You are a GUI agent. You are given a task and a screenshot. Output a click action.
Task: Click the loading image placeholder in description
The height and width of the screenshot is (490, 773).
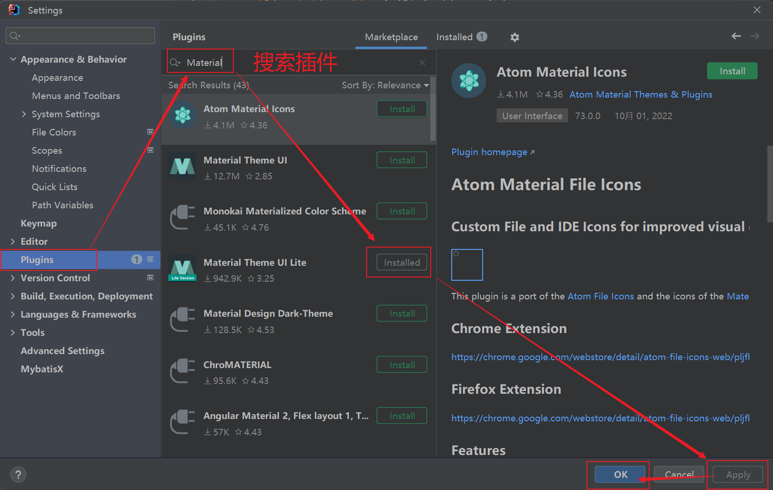pyautogui.click(x=467, y=265)
